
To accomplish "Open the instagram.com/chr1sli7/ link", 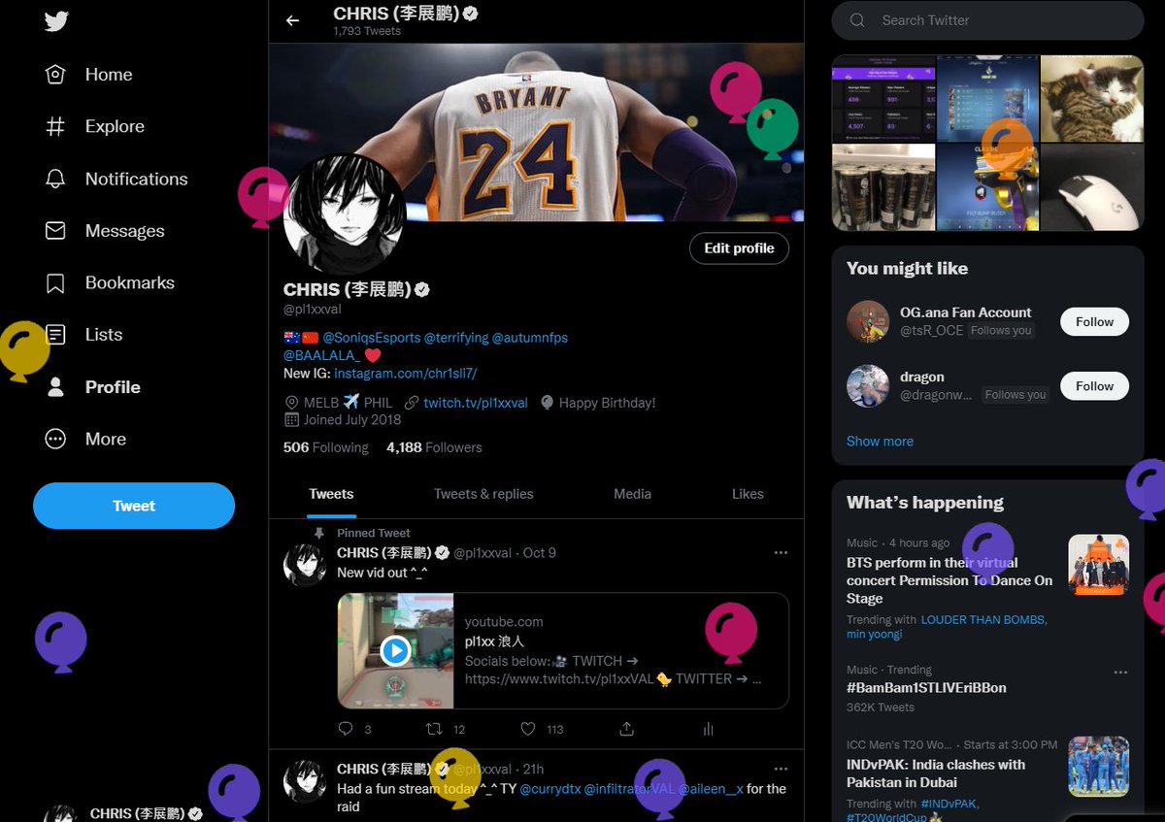I will 406,374.
